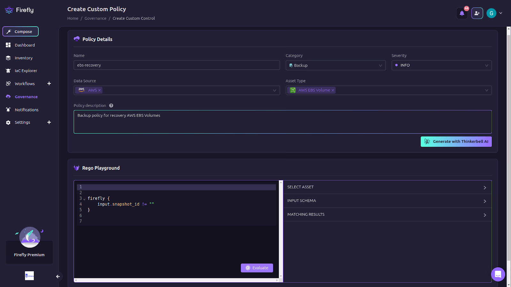Expand the INPUT SCHEMA section
The width and height of the screenshot is (511, 287).
point(387,201)
